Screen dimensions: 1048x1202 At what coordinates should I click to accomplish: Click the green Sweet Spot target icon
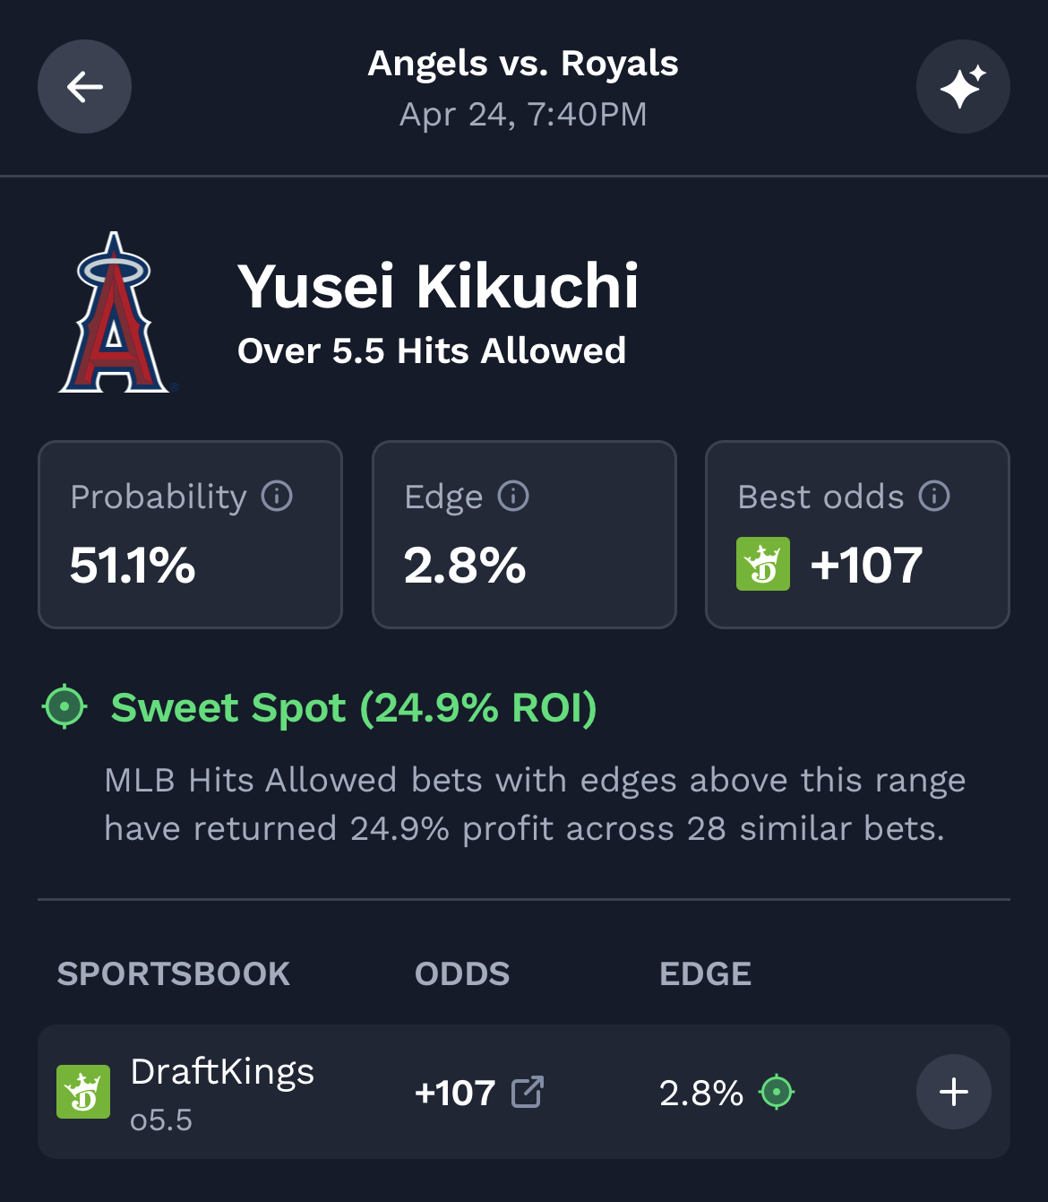pyautogui.click(x=64, y=706)
